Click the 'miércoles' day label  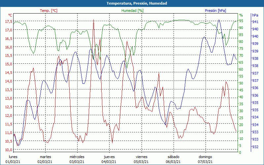(x=77, y=157)
